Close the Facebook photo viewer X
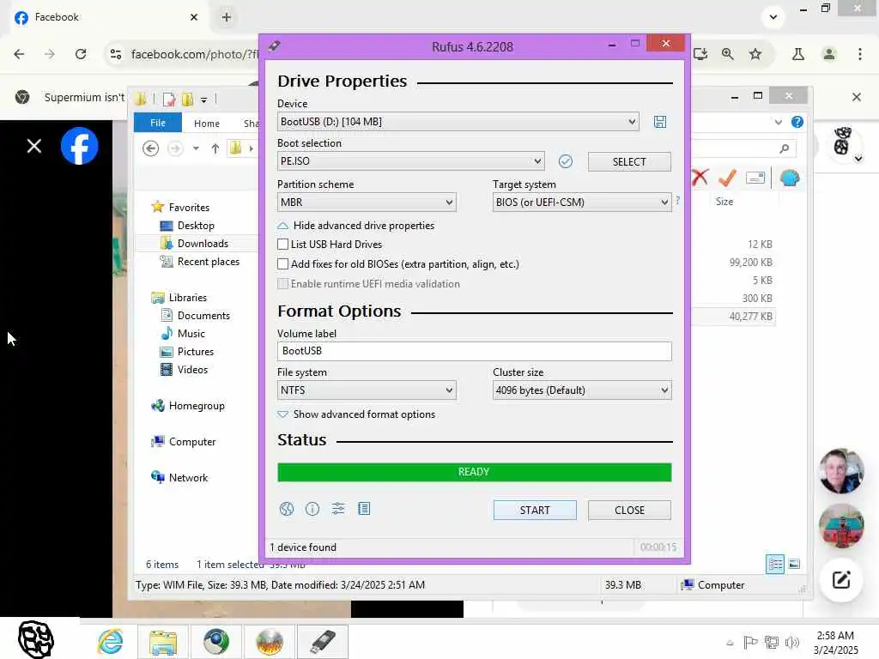Screen dimensions: 879x659 coord(34,146)
